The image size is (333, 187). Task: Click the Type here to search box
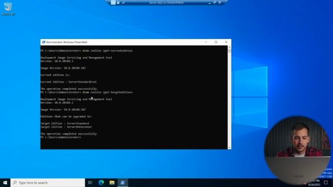click(48, 182)
